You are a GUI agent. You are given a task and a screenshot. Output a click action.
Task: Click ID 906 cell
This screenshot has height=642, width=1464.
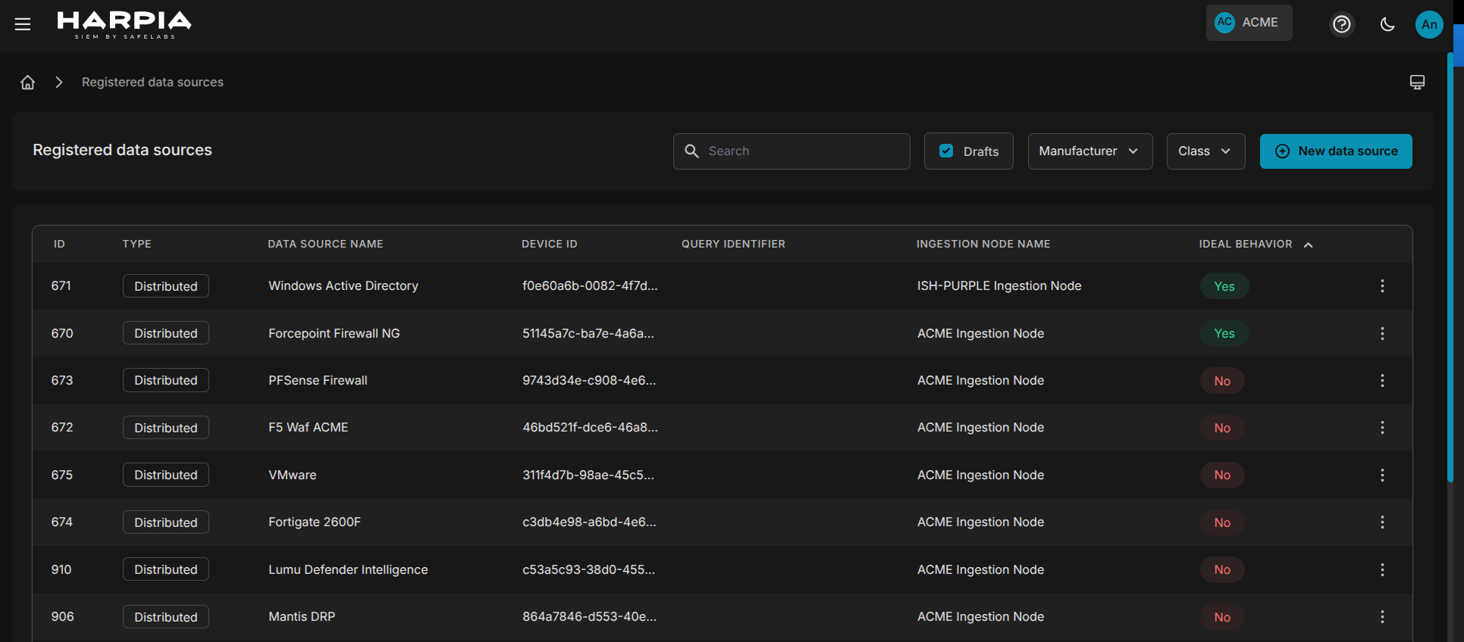pos(62,616)
